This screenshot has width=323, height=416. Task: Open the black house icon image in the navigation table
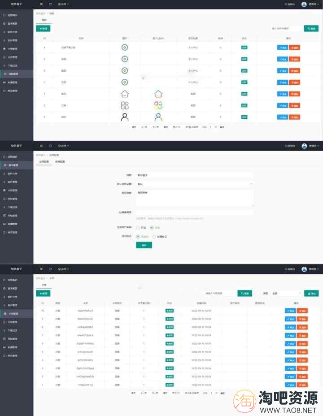124,94
